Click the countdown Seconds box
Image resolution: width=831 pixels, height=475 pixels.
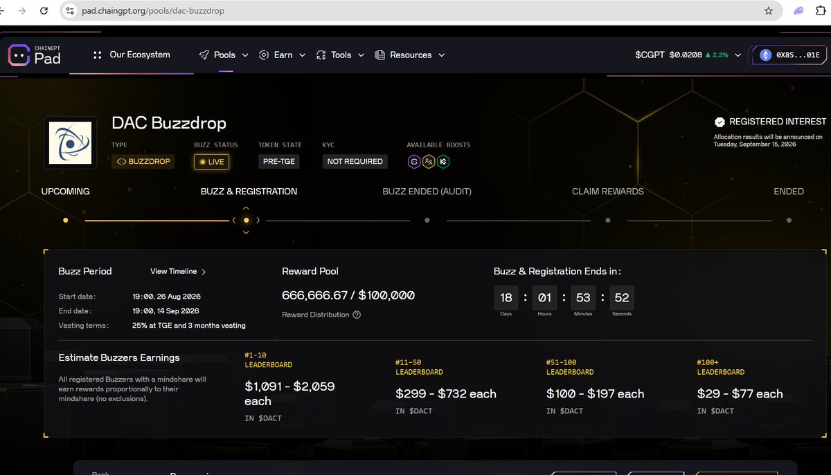click(x=622, y=297)
